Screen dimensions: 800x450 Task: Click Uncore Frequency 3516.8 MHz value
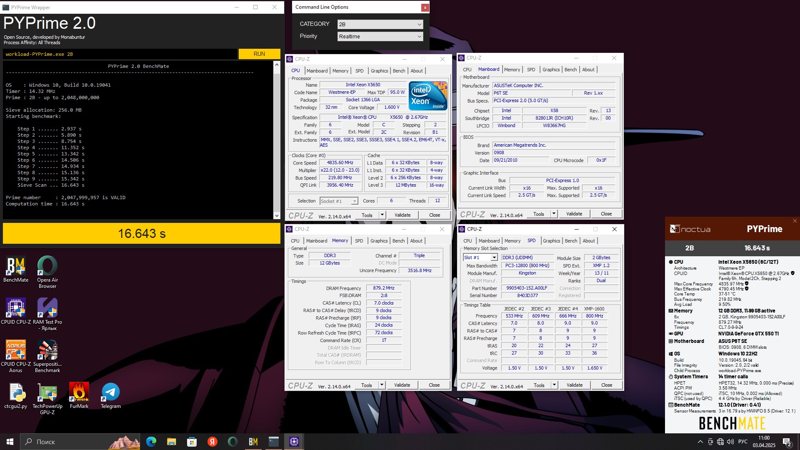point(420,270)
